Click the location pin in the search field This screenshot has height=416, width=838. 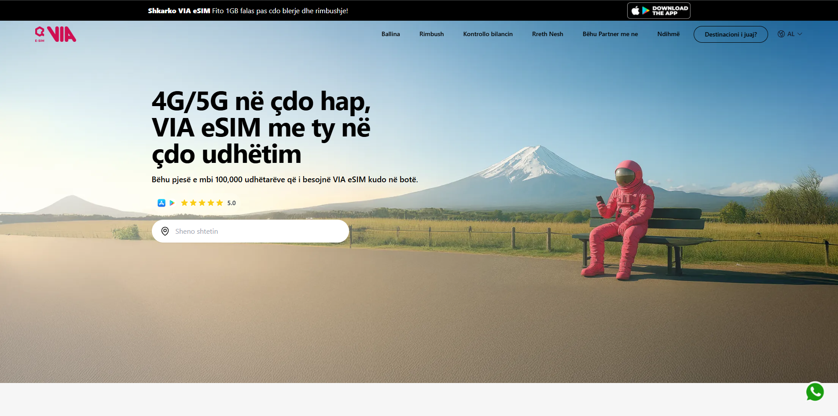[165, 231]
